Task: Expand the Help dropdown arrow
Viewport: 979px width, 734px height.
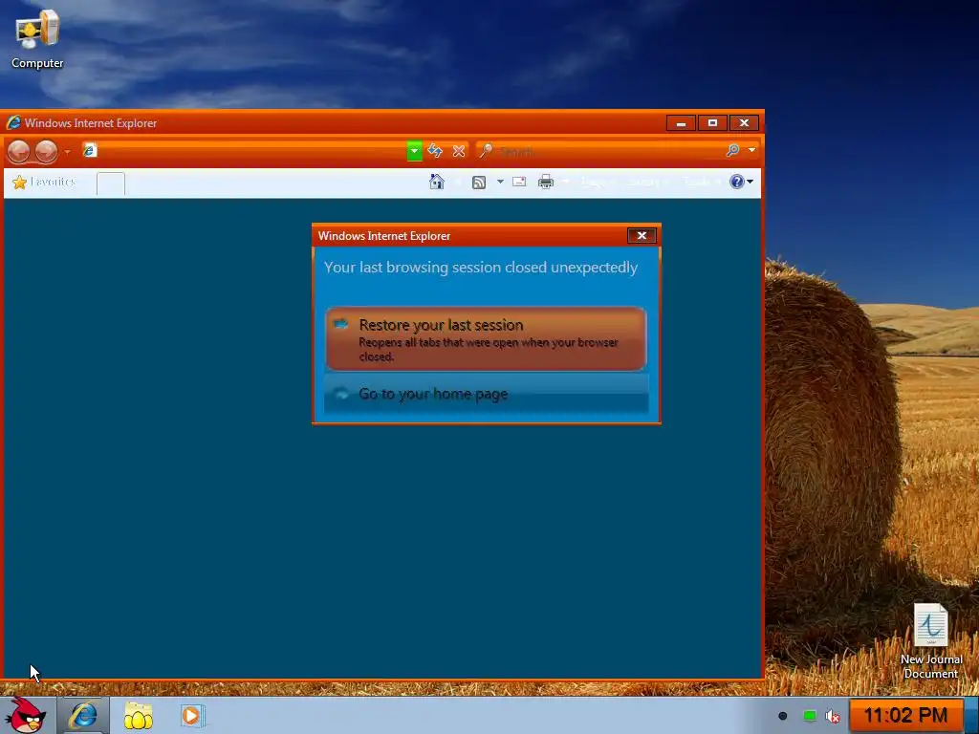Action: coord(751,182)
